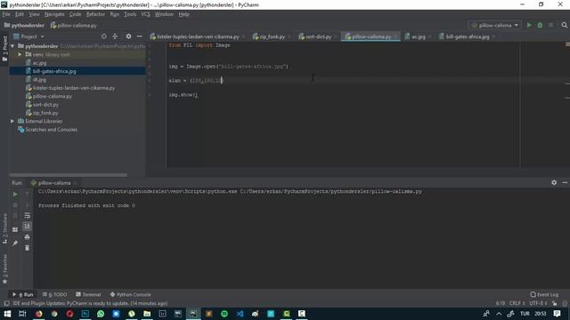Viewport: 570px width, 320px height.
Task: Open Spotify from the taskbar
Action: pos(224,314)
